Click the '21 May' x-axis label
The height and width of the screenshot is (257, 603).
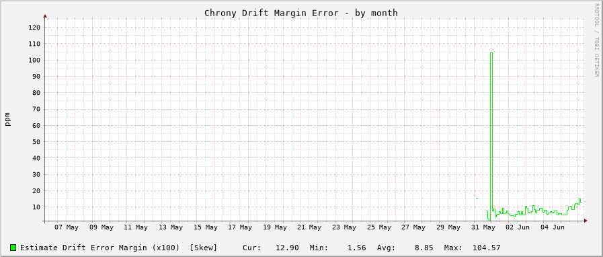click(310, 228)
